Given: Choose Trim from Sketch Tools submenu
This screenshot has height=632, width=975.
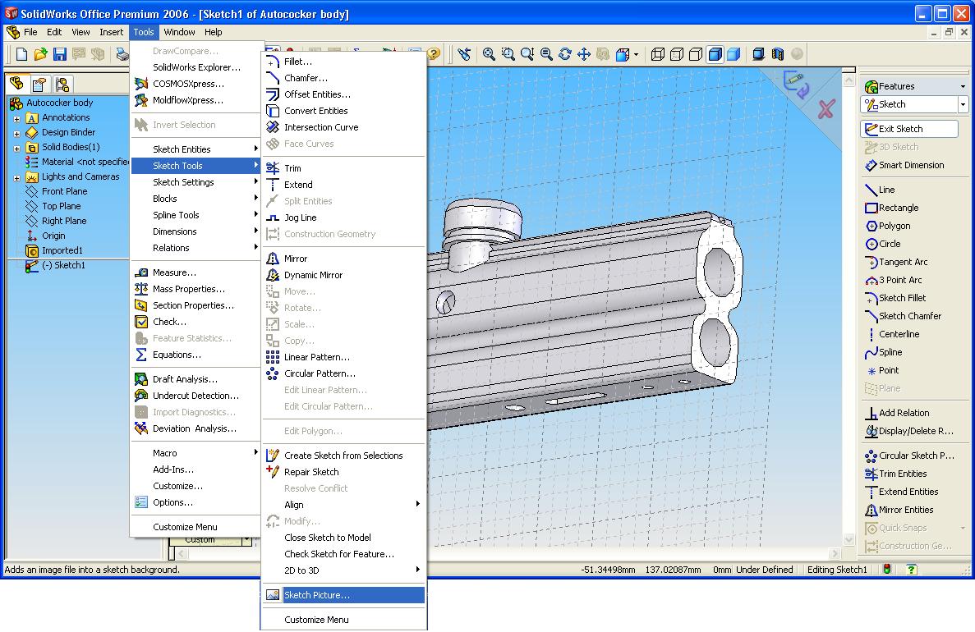Looking at the screenshot, I should (x=344, y=167).
